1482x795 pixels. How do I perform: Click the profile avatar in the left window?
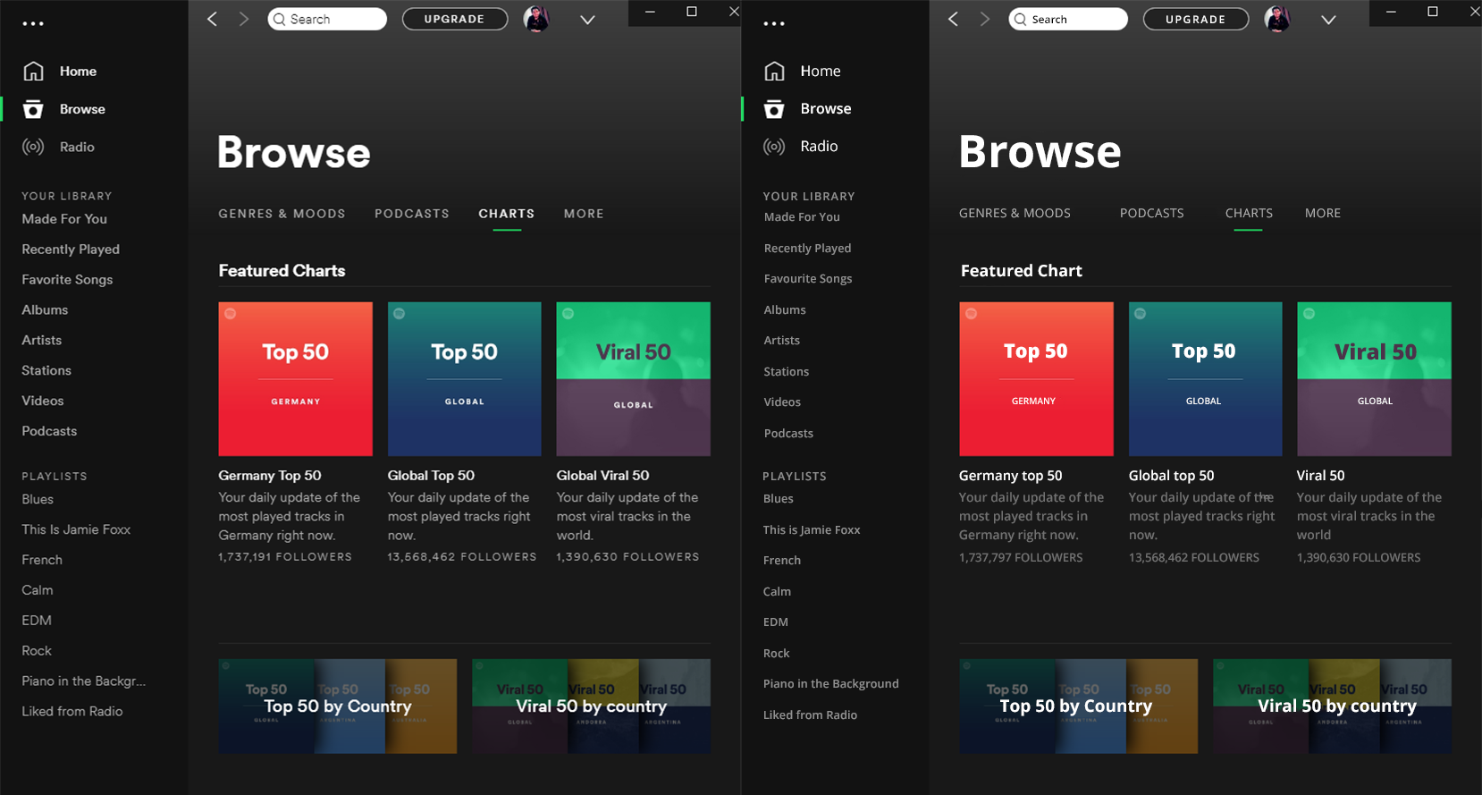536,19
